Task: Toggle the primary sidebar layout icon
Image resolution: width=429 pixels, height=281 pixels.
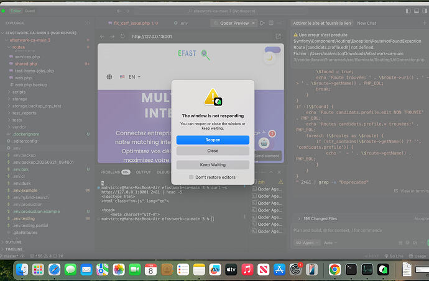Action: (x=408, y=11)
